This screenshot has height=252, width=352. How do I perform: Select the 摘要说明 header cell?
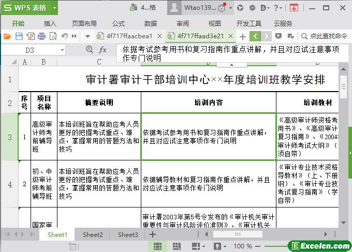click(99, 102)
